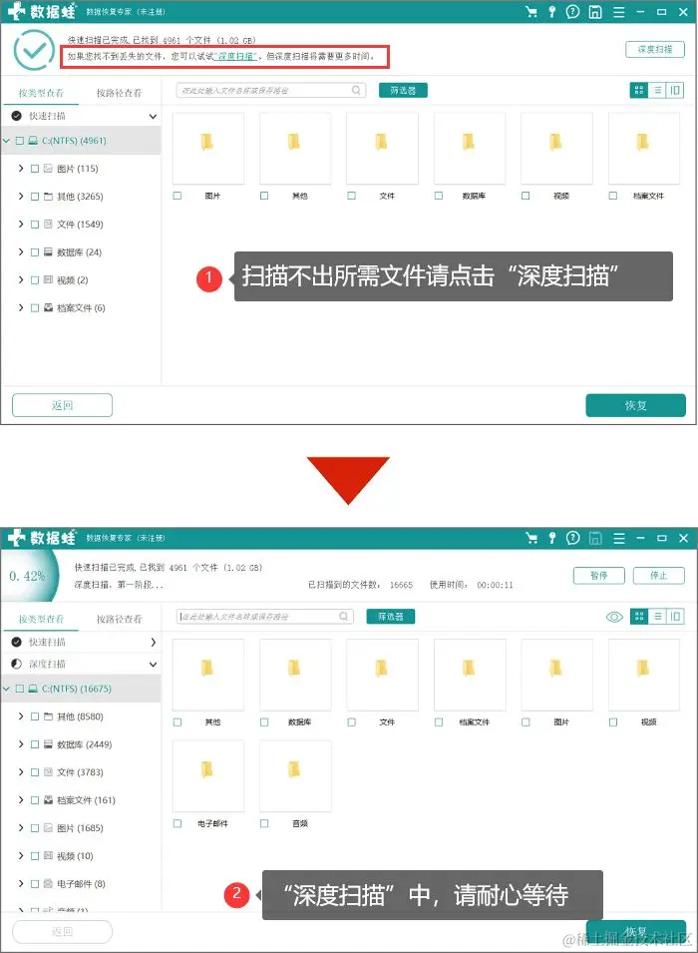
Task: Open the 电子邮件 folder thumbnail
Action: [x=207, y=775]
